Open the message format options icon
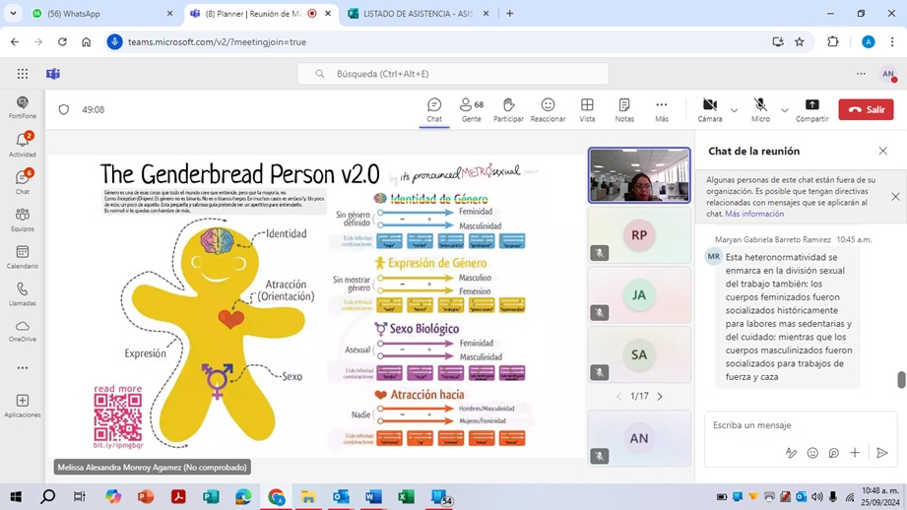Image resolution: width=907 pixels, height=510 pixels. 792,453
